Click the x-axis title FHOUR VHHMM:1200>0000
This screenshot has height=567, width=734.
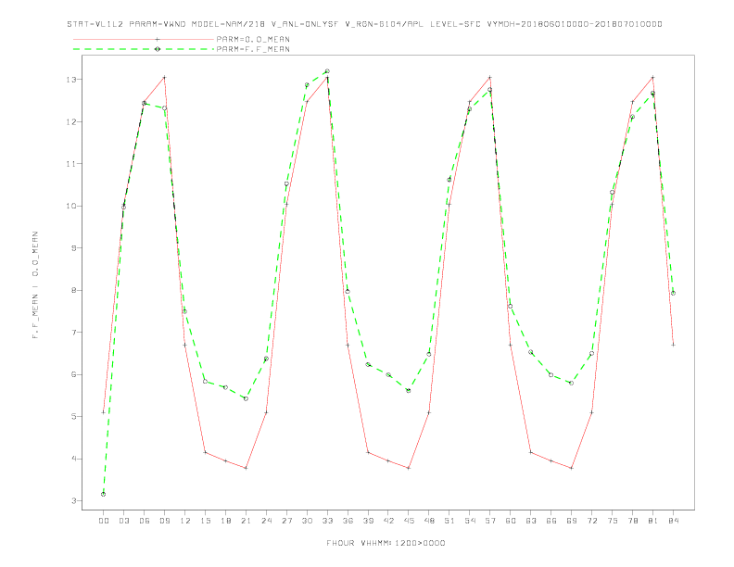point(386,543)
